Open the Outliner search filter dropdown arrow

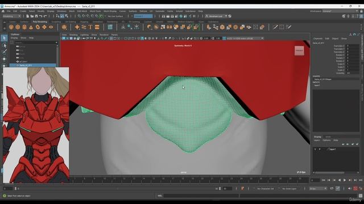tap(56, 42)
